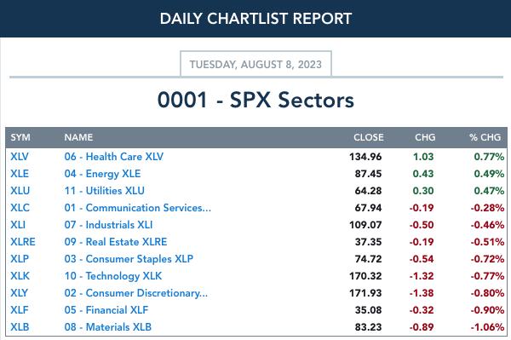The width and height of the screenshot is (511, 340).
Task: Sort by the % CHG column header
Action: pos(485,137)
